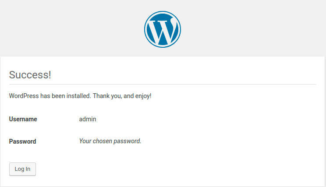Click the bold Username label

coord(23,119)
